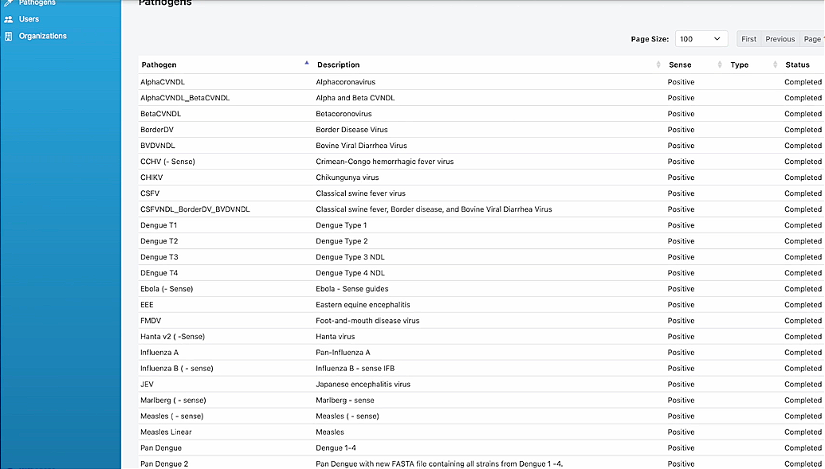Open the Organizations section label
The image size is (825, 469).
[x=42, y=37]
